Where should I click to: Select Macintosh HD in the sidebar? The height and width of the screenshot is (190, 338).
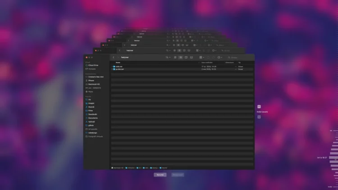94,84
